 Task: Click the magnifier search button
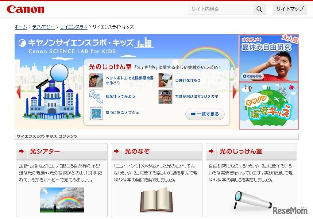259,9
